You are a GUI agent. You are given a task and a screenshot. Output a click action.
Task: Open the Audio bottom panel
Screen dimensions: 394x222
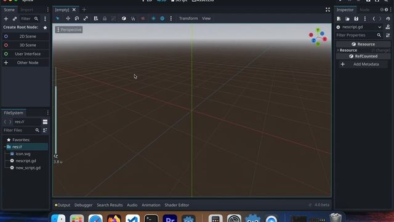click(x=132, y=205)
